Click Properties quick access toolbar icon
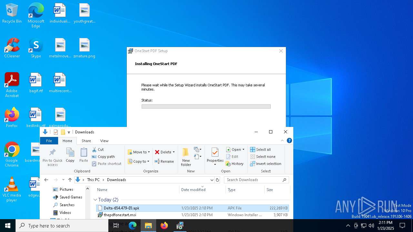413x232 pixels. click(x=56, y=132)
